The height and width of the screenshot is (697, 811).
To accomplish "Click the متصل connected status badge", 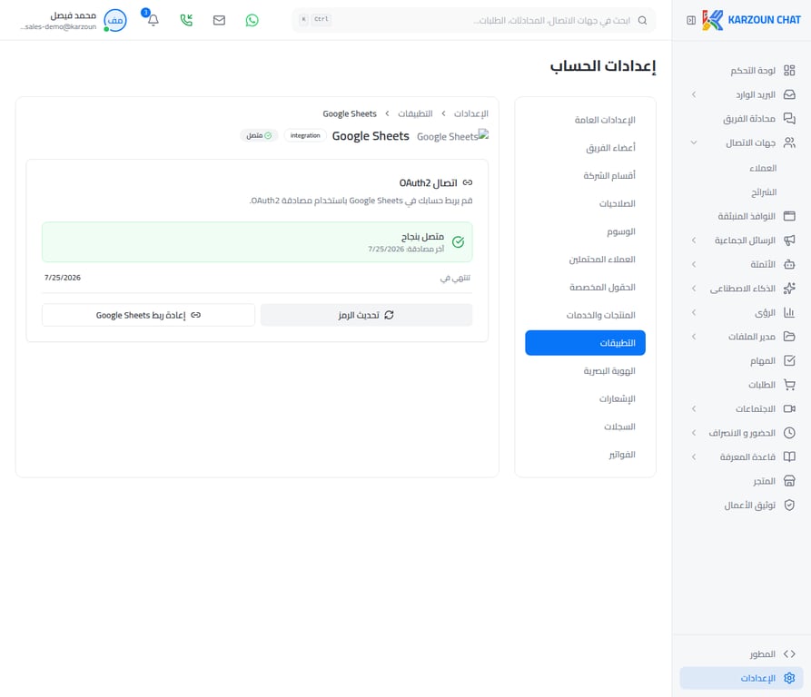I will coord(259,135).
